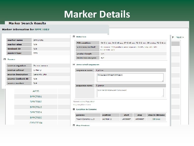Open marker BPPCT030 in results list
Screen dimensions: 194x146
(x=36, y=118)
